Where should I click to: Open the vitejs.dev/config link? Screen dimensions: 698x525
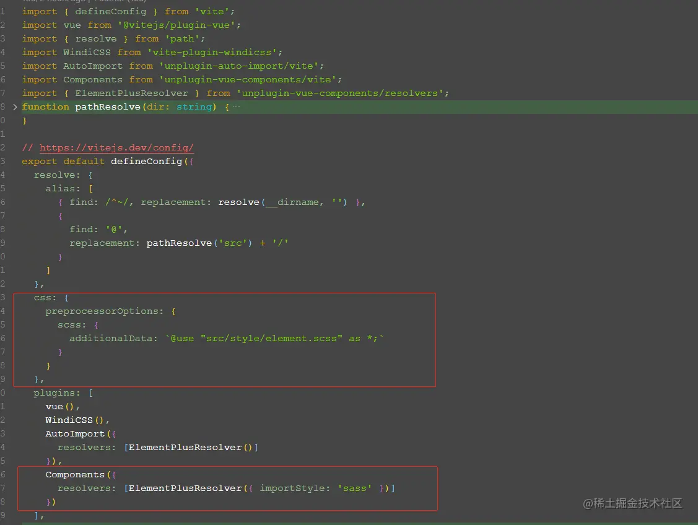point(116,147)
